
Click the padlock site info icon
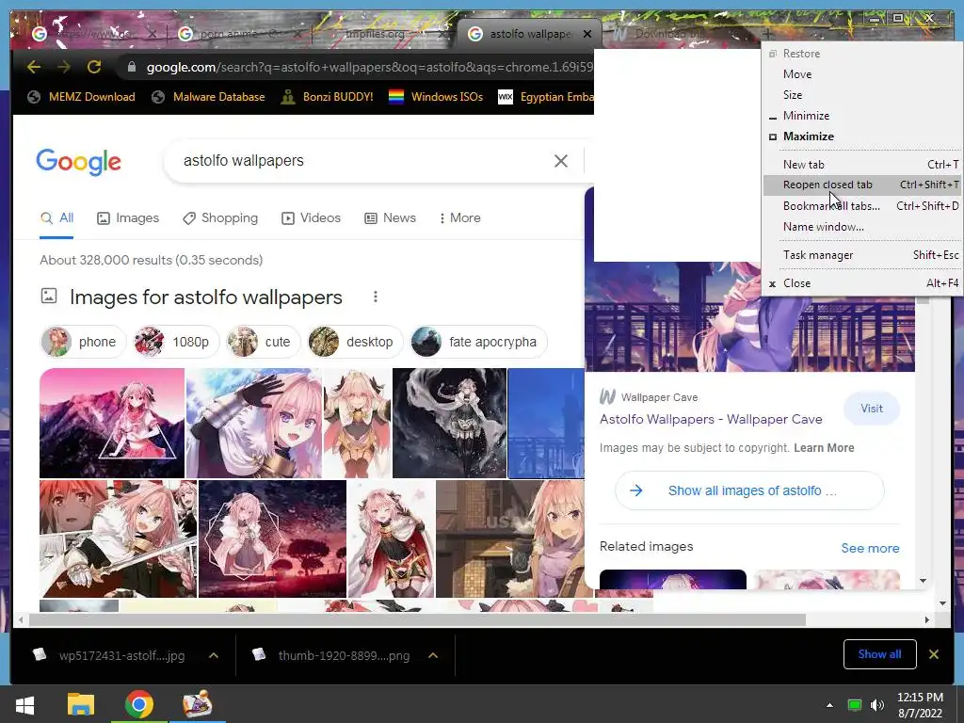(x=131, y=67)
